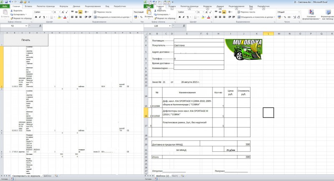Decrease font size in left window ribbon

pos(67,12)
